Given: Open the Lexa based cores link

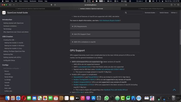Looking at the screenshot, I should click(x=85, y=67).
